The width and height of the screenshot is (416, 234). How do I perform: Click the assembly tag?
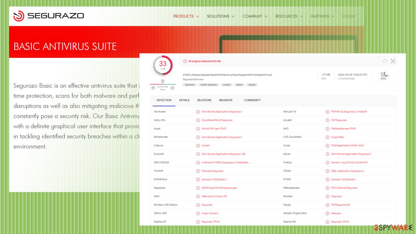[189, 84]
